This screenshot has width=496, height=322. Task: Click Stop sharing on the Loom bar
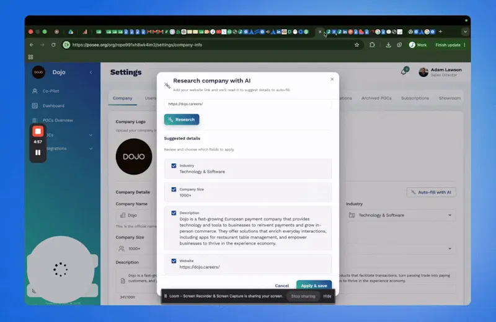[303, 296]
